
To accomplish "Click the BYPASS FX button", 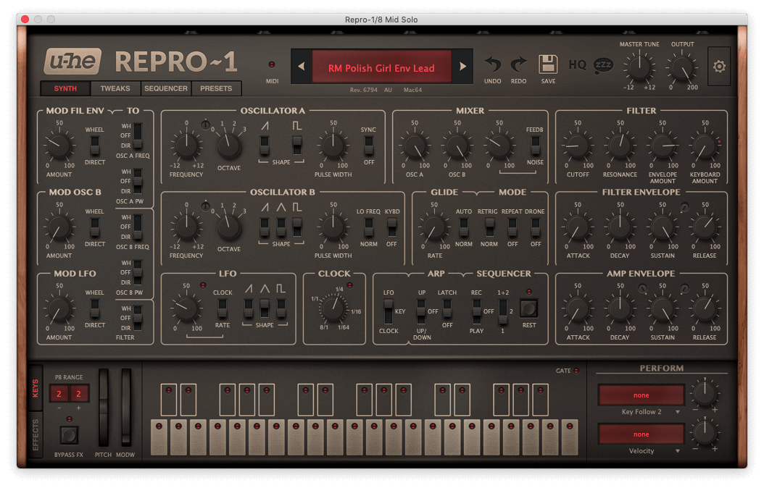I will 69,435.
